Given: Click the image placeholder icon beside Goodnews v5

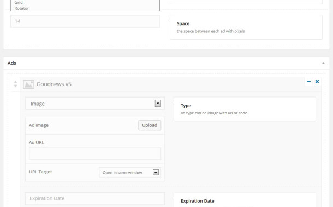Looking at the screenshot, I should coord(28,84).
